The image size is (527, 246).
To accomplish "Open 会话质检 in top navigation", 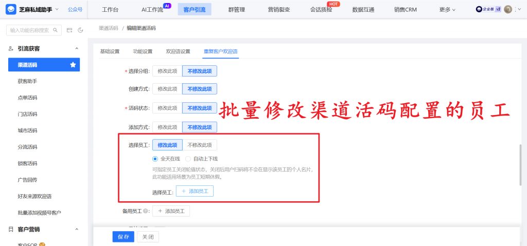I will (321, 10).
